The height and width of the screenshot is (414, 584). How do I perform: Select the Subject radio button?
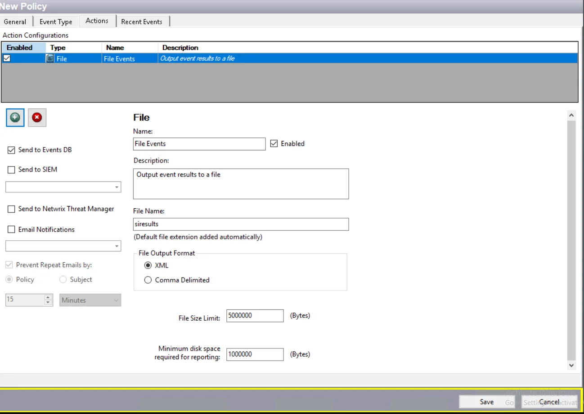click(x=63, y=280)
